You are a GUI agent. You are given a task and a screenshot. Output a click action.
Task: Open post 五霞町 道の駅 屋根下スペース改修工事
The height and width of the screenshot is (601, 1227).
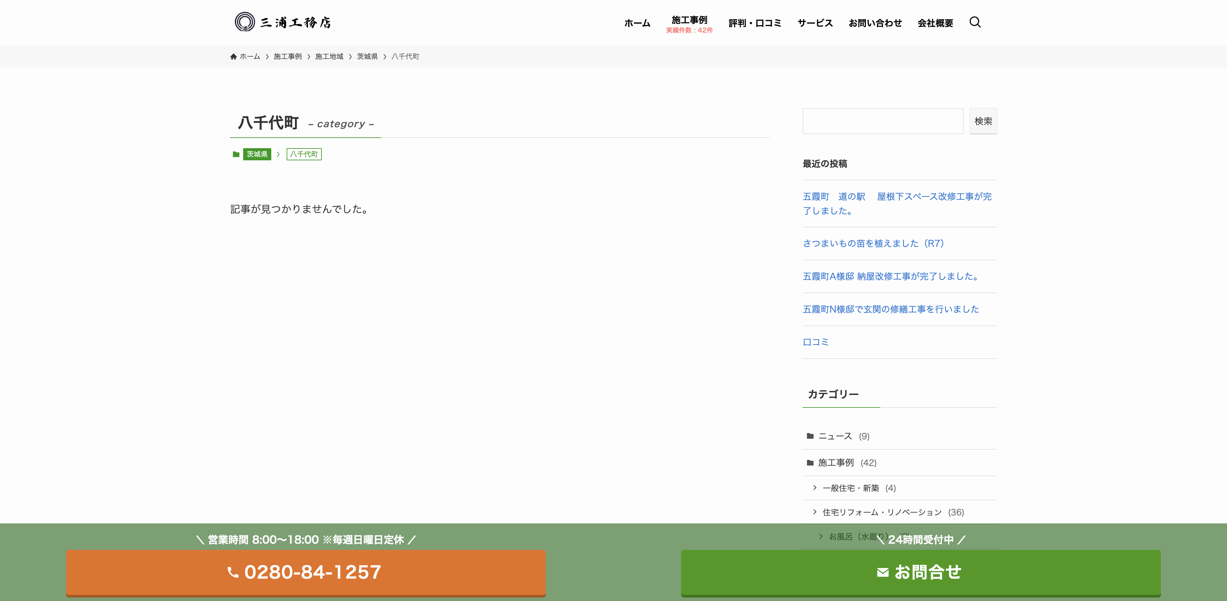897,203
